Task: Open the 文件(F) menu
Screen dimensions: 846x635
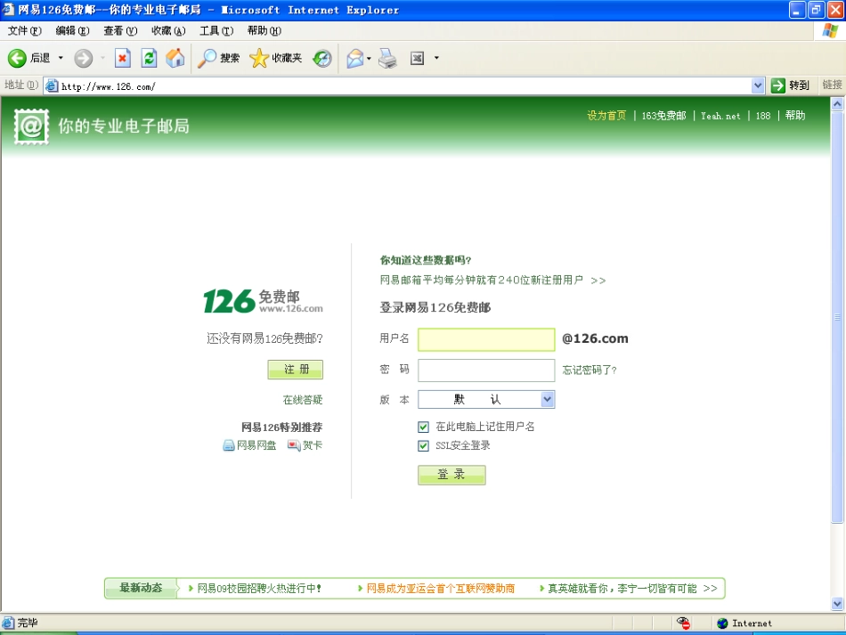Action: coord(24,31)
